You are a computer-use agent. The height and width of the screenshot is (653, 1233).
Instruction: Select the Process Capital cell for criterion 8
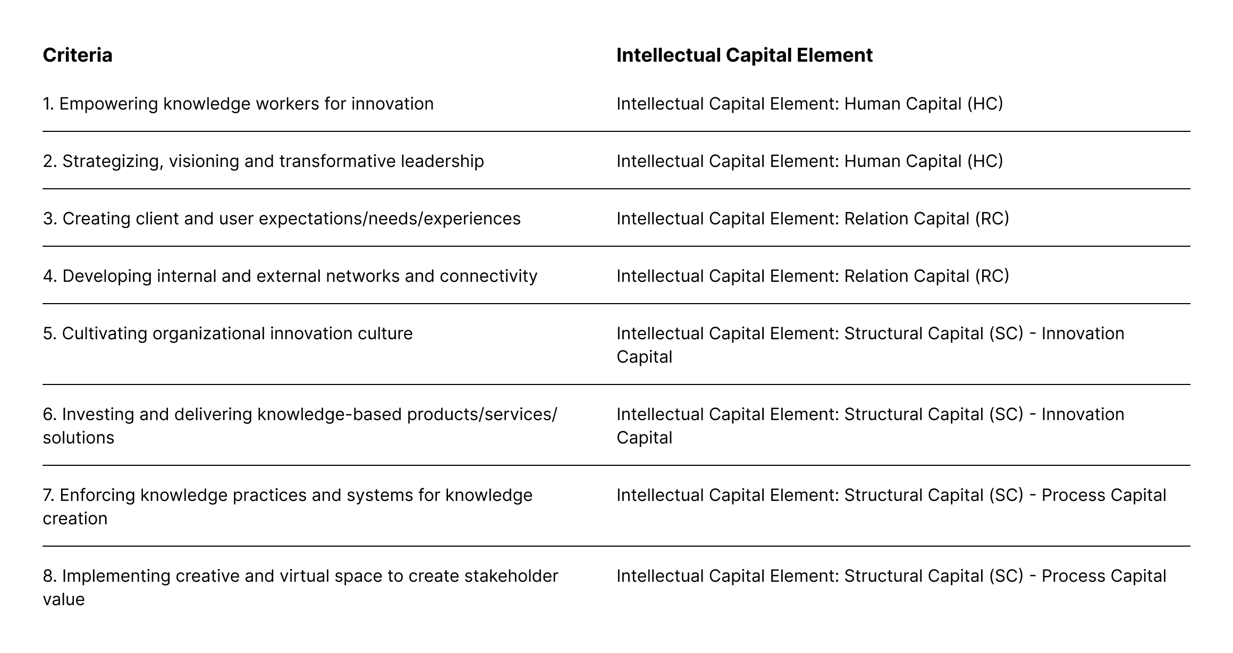click(891, 576)
